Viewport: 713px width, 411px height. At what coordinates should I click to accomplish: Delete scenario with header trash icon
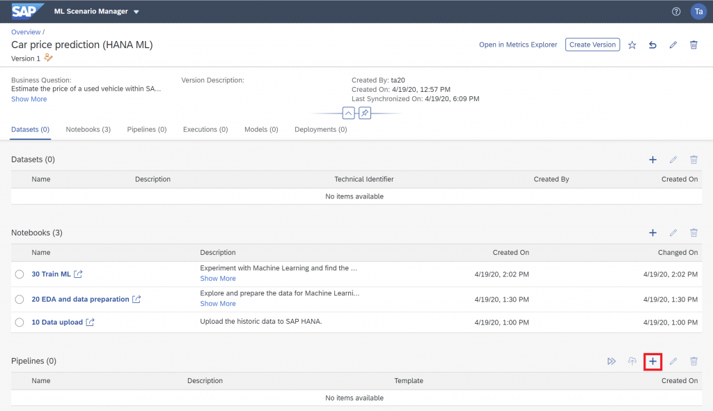(x=694, y=45)
